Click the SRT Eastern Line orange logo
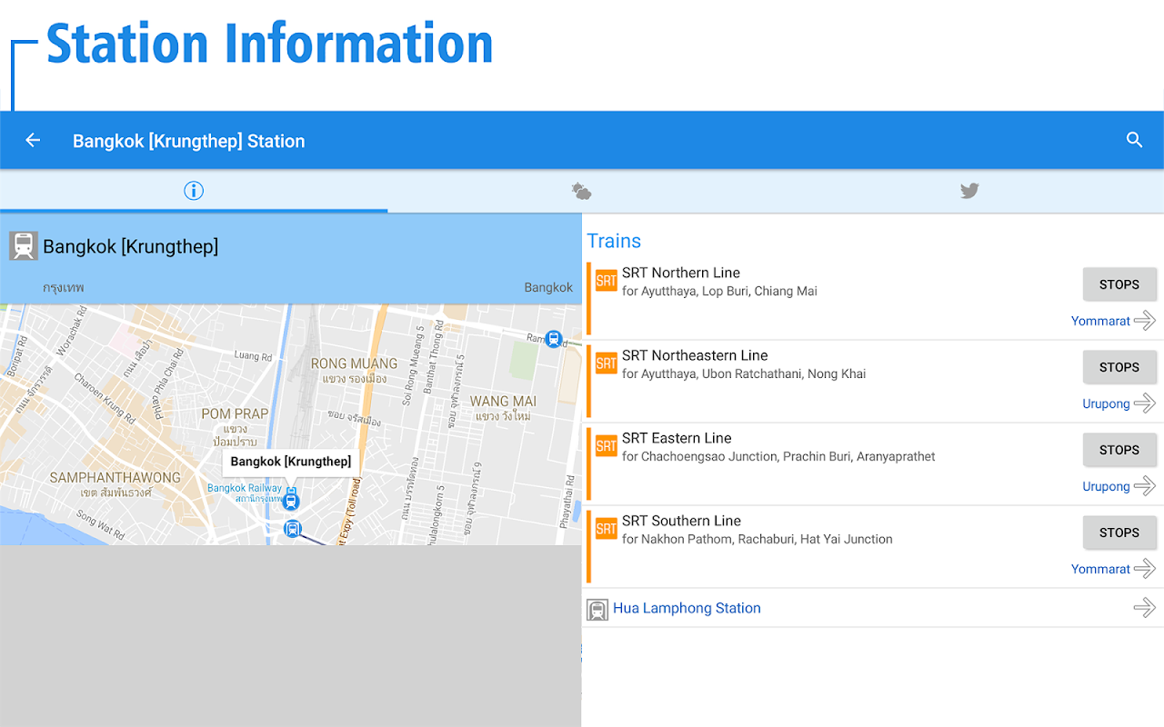Viewport: 1164px width, 727px height. (606, 446)
